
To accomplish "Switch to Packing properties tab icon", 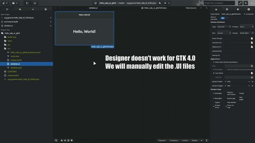I will [227, 9].
